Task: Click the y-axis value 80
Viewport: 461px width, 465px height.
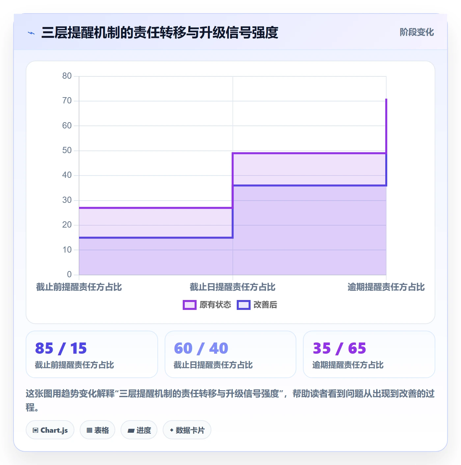Action: point(67,76)
